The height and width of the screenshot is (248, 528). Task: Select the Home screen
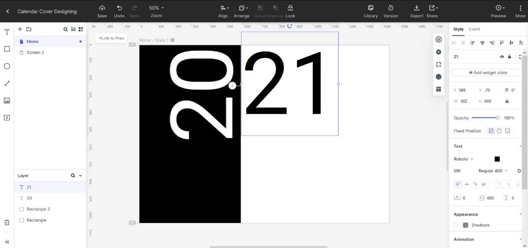pos(50,42)
